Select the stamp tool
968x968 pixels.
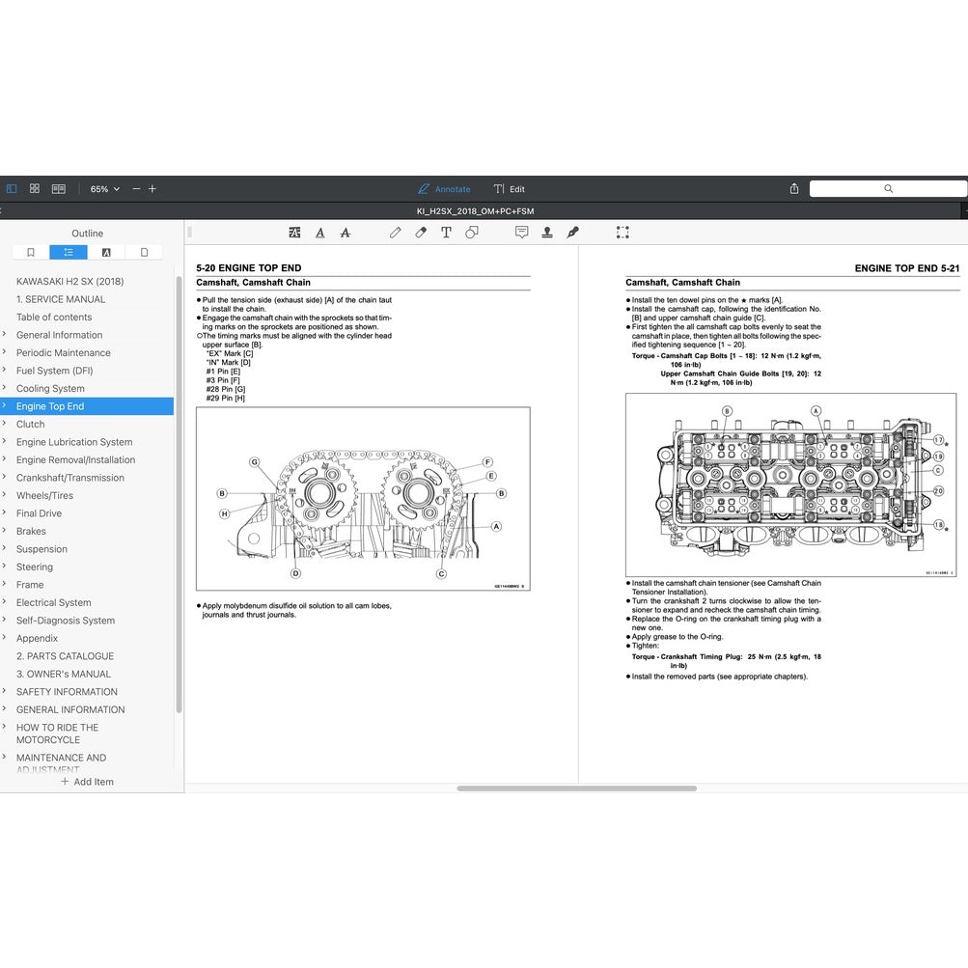[x=546, y=232]
